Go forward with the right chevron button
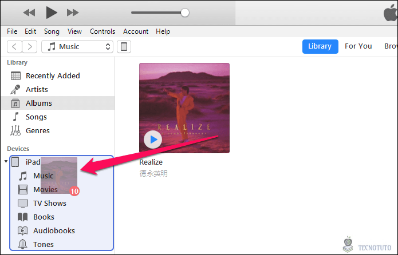 [30, 47]
